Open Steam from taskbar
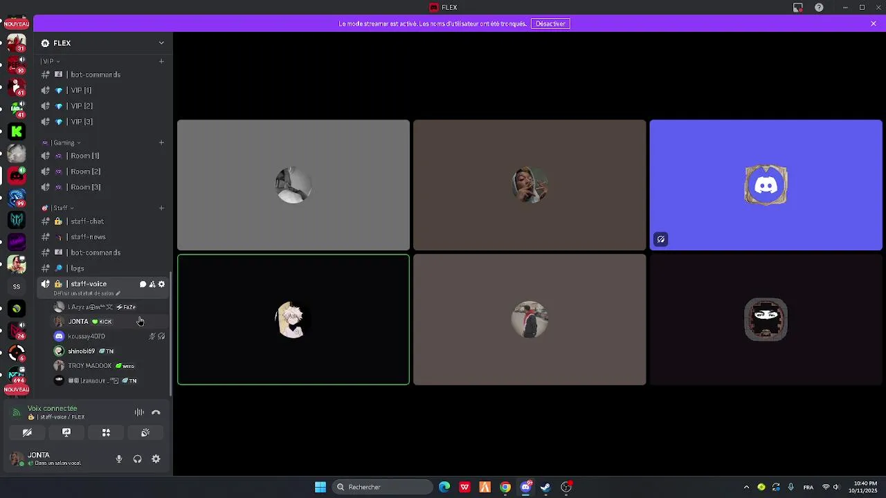 tap(545, 487)
